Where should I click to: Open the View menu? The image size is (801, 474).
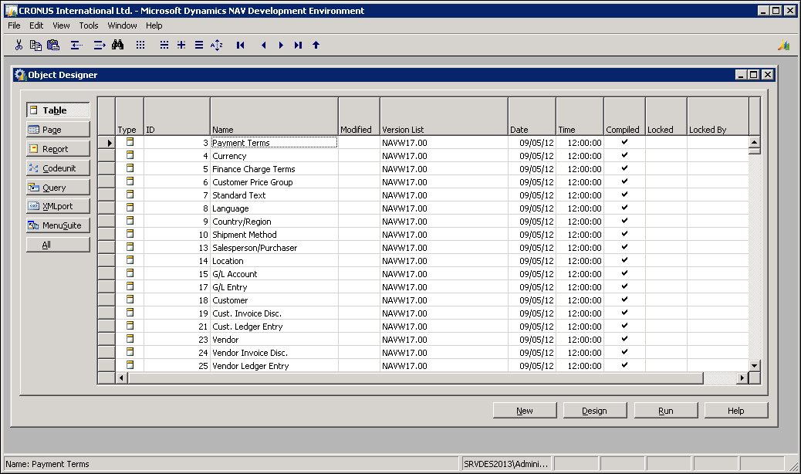click(61, 25)
